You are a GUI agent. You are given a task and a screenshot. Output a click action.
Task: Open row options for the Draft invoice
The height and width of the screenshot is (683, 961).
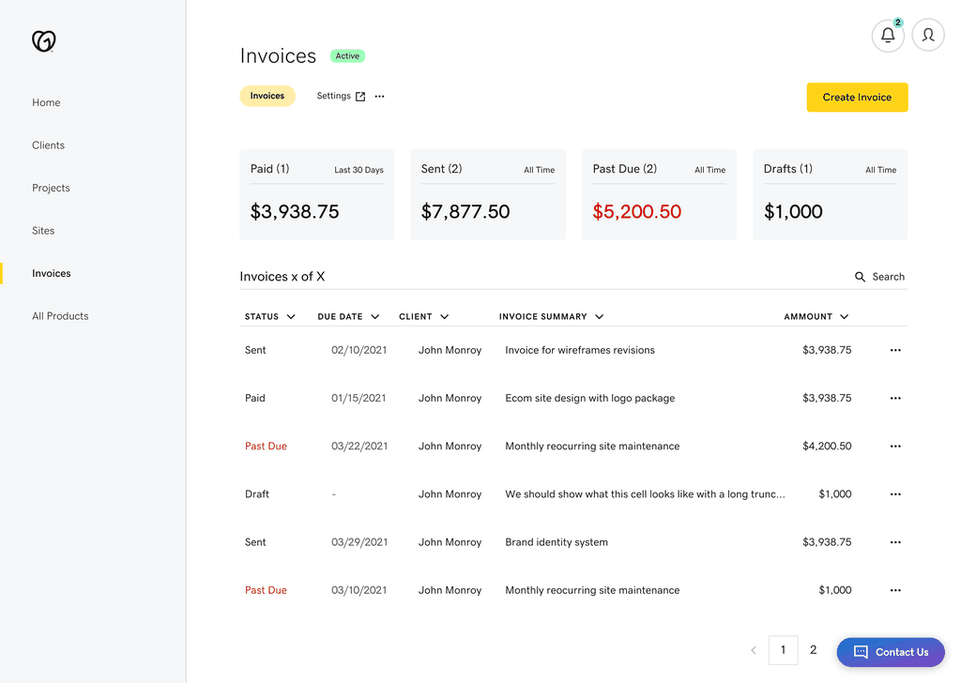[x=895, y=494]
